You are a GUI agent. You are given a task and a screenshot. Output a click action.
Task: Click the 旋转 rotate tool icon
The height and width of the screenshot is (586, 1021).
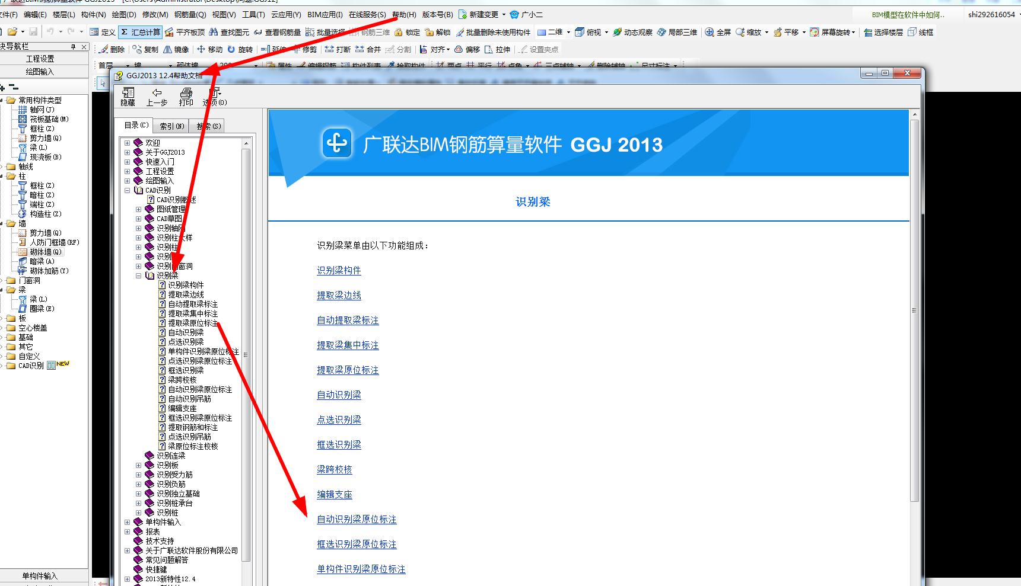click(231, 49)
